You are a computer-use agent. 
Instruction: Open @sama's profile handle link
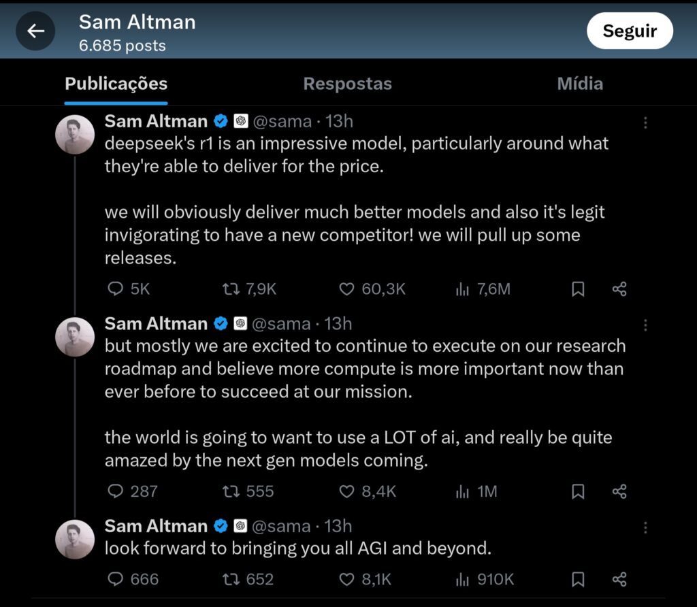(281, 121)
